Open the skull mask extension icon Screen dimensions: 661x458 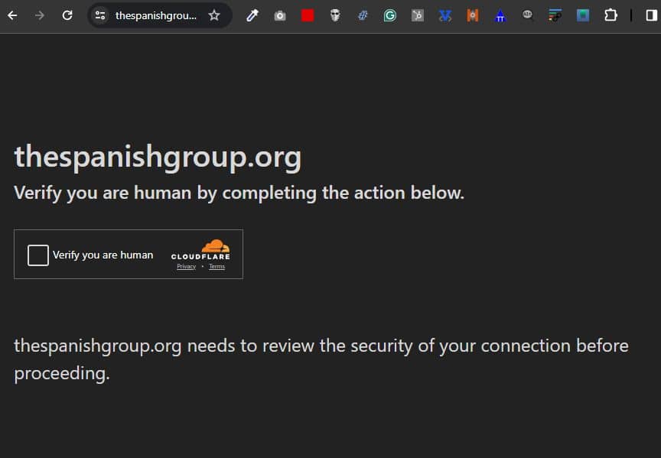pyautogui.click(x=335, y=15)
